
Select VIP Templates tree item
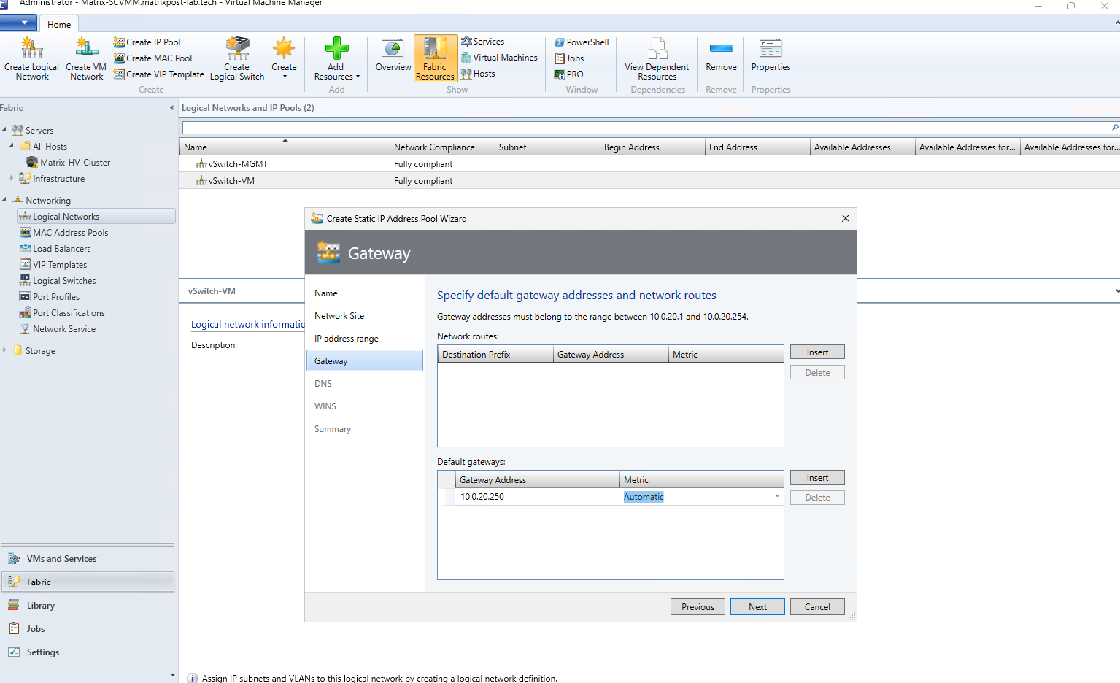point(53,265)
